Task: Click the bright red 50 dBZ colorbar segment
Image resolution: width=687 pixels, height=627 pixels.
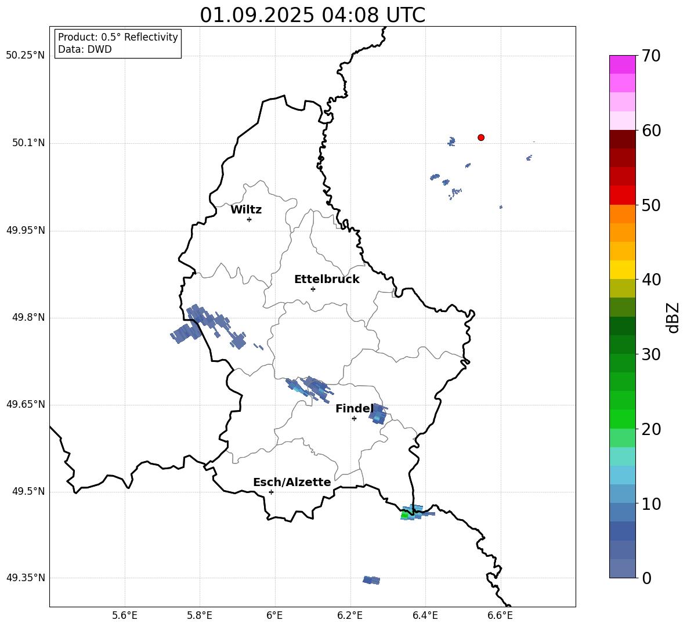Action: [622, 195]
